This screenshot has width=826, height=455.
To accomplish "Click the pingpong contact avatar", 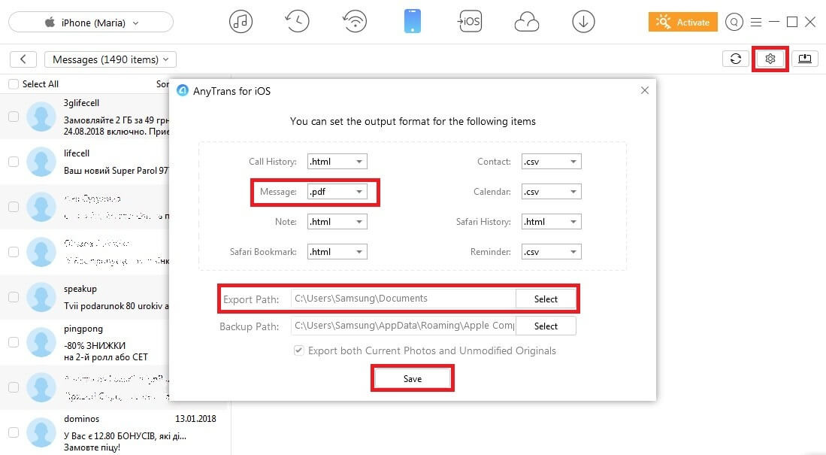I will [x=41, y=342].
